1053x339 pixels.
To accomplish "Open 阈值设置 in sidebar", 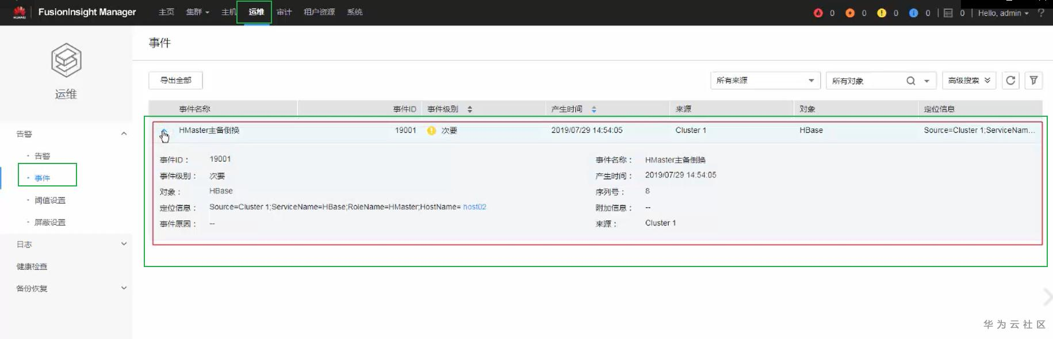I will pyautogui.click(x=50, y=200).
